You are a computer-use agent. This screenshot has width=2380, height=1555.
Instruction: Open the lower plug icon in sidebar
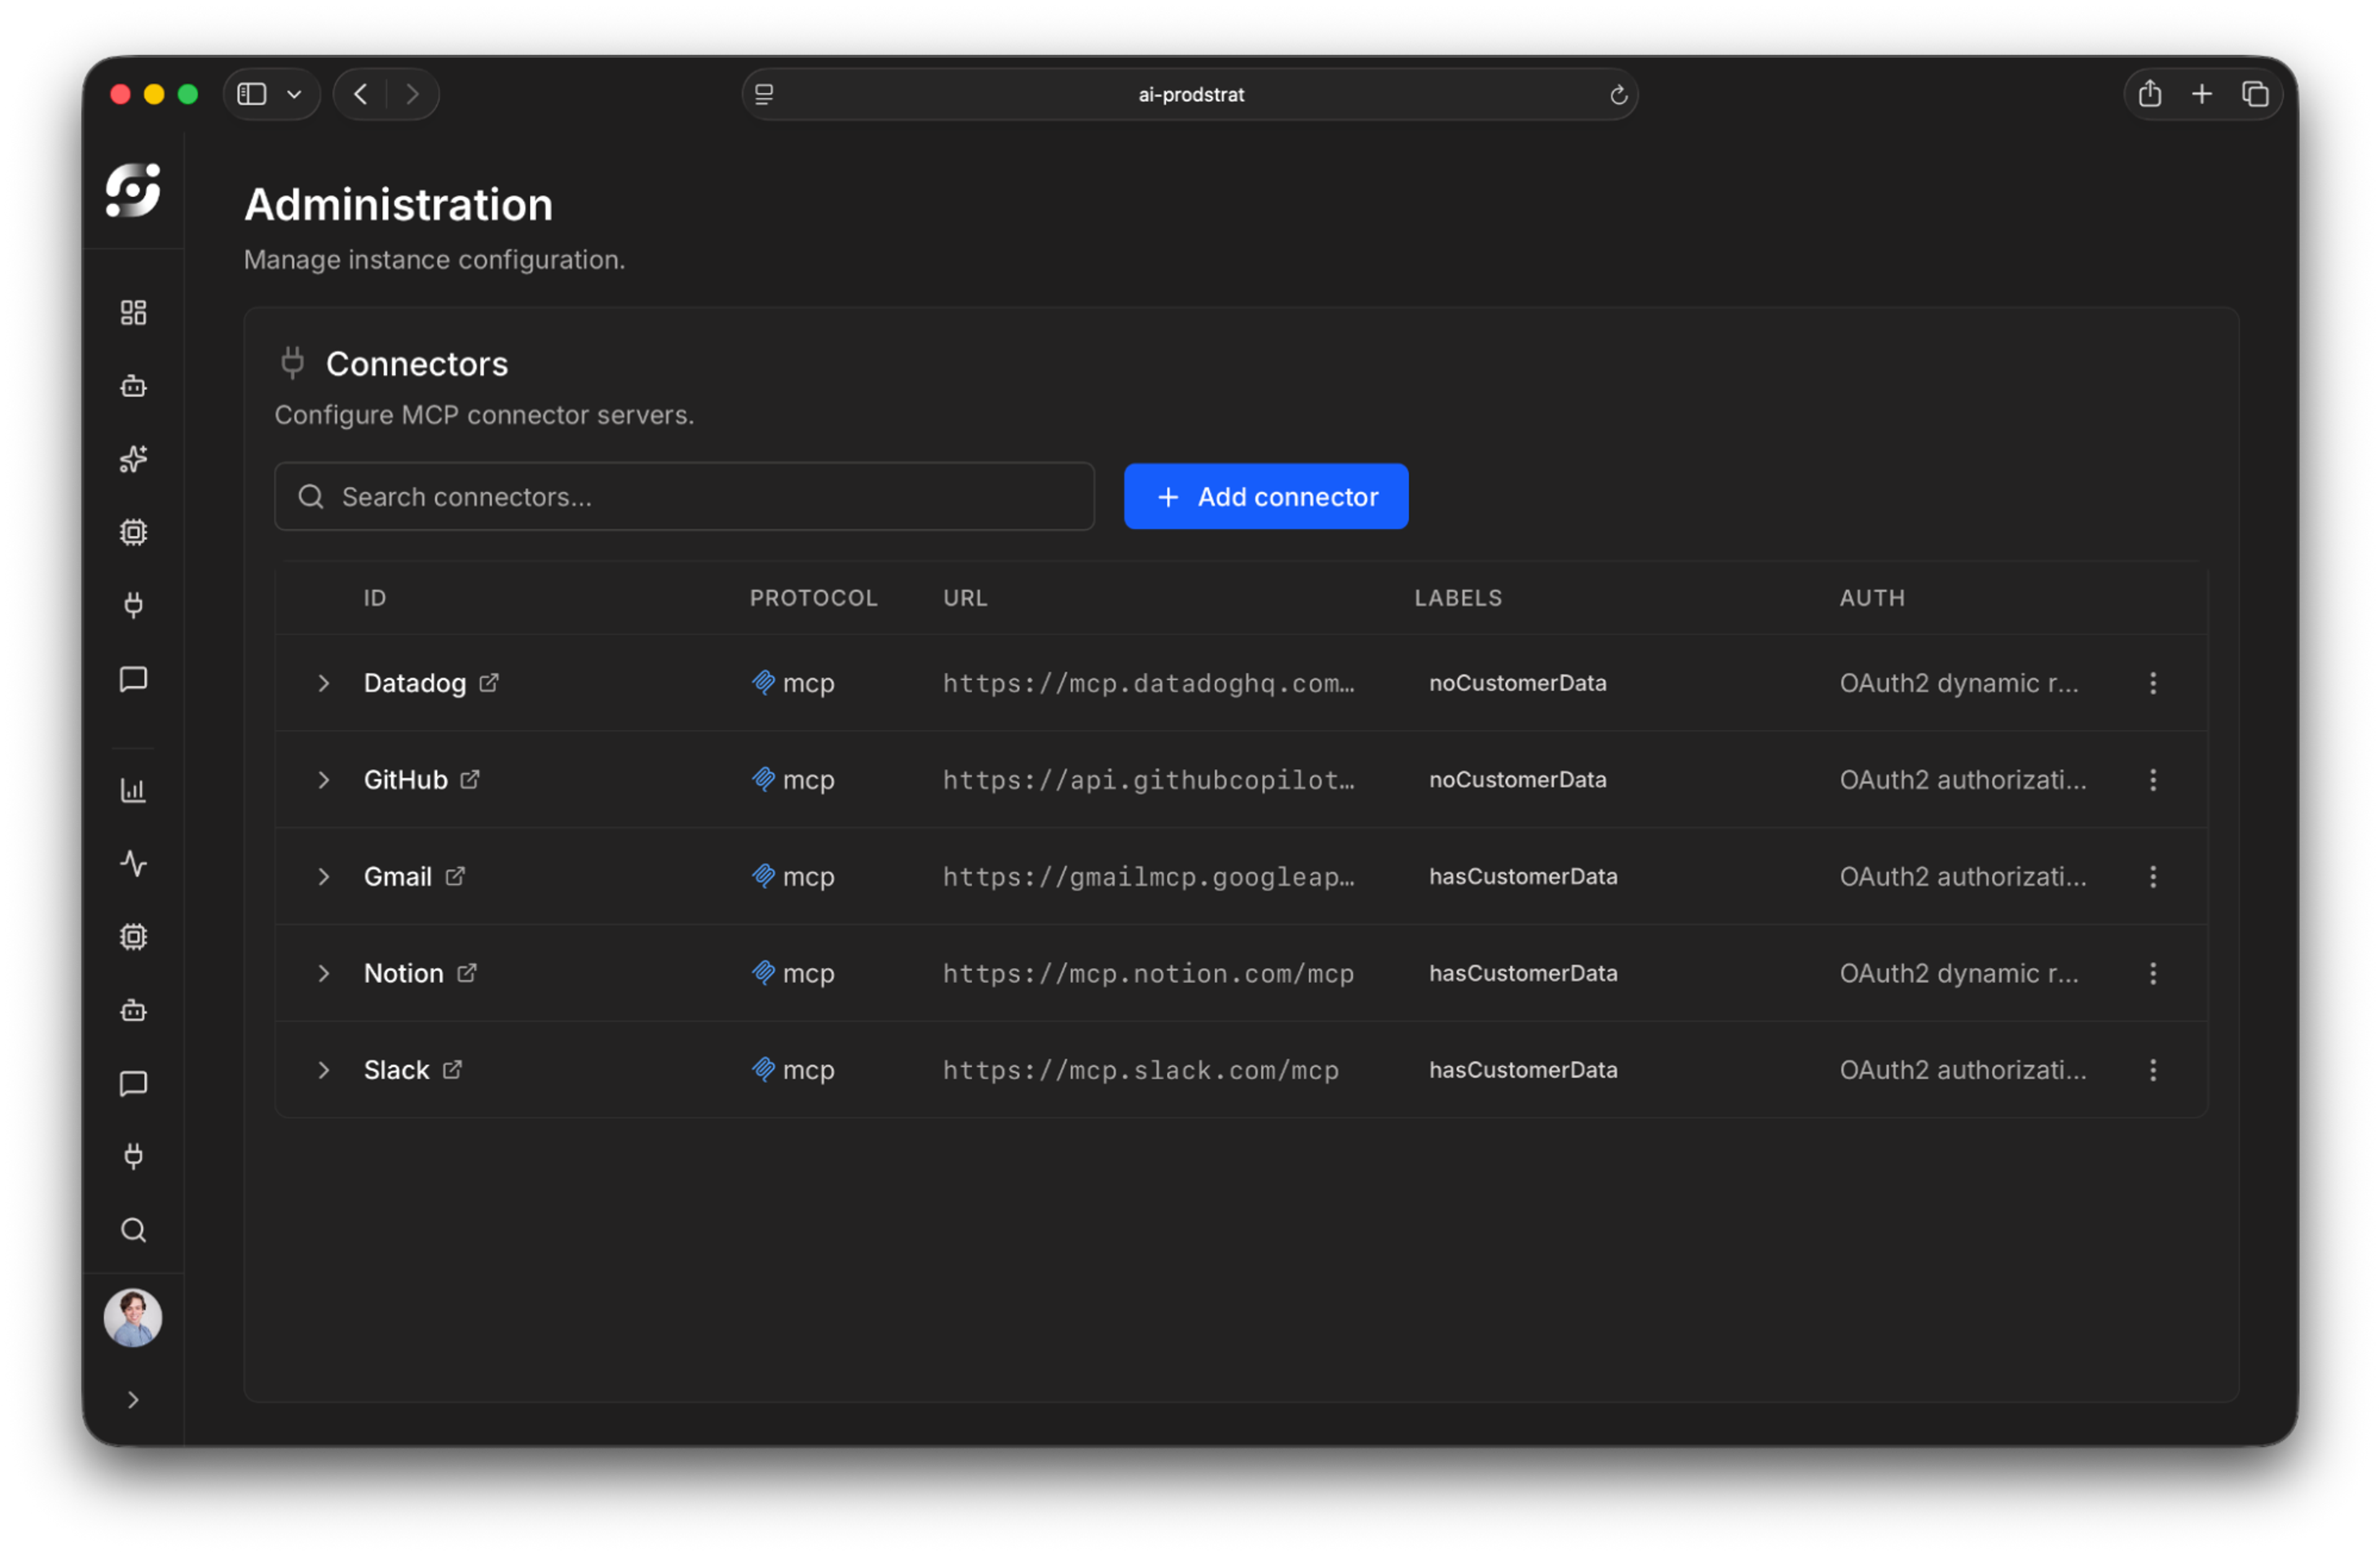click(x=133, y=1156)
